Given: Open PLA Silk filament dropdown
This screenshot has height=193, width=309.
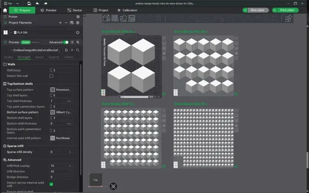Looking at the screenshot, I should pos(11,32).
